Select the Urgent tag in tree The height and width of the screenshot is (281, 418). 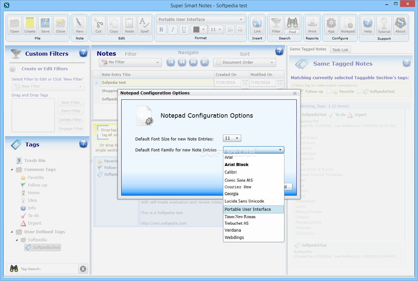point(35,223)
